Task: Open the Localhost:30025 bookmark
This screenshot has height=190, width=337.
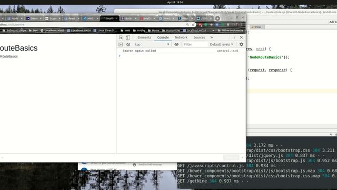Action: pyautogui.click(x=53, y=31)
